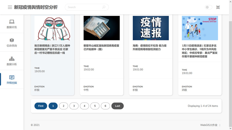Open the medical workers cartoon thumbnail

[52, 28]
